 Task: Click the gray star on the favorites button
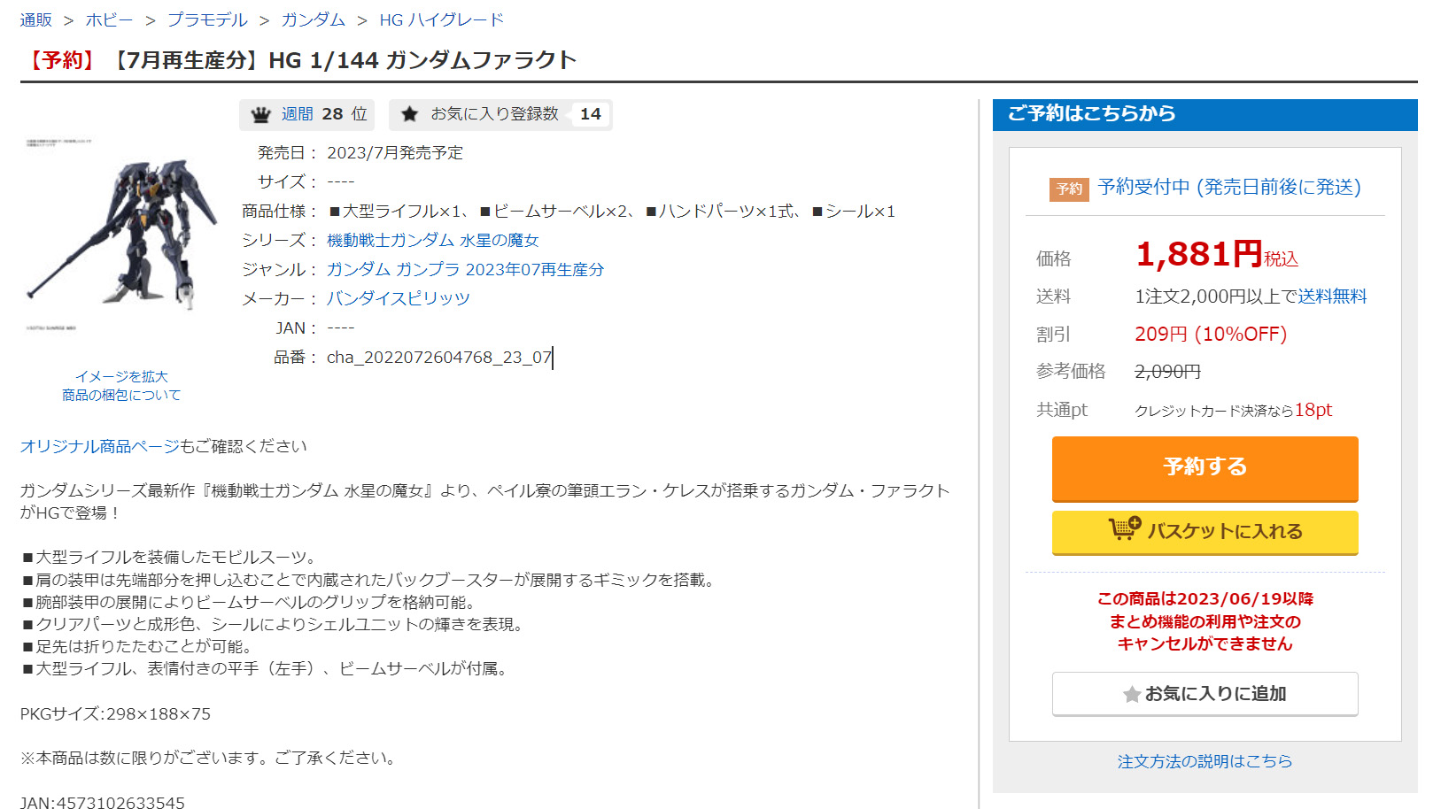click(x=1131, y=695)
